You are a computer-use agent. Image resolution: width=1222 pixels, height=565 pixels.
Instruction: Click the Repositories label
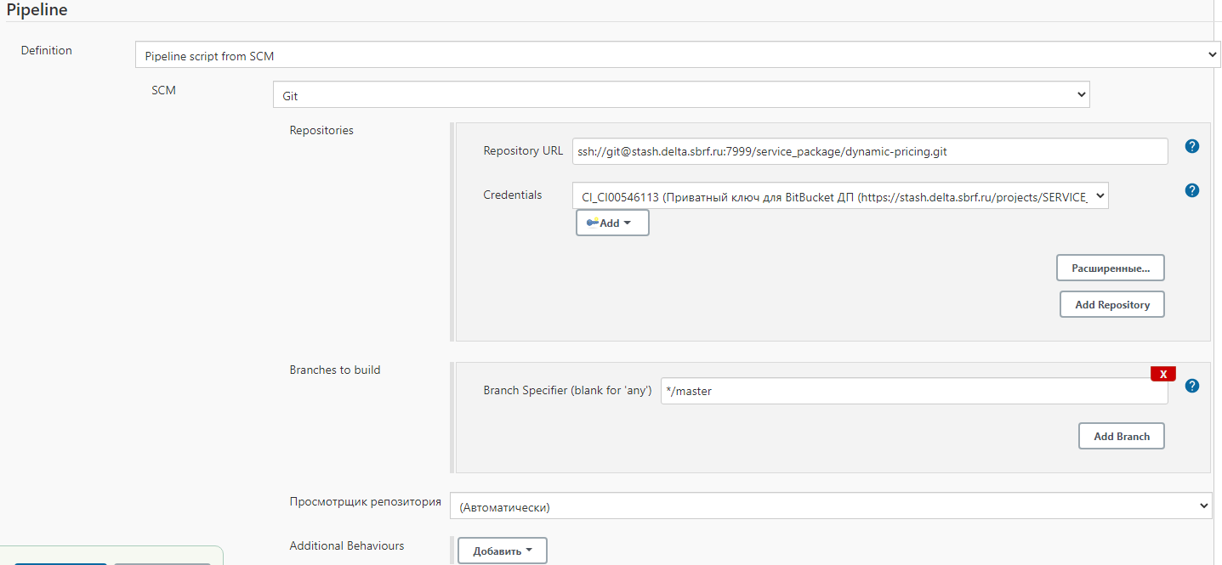(x=321, y=130)
